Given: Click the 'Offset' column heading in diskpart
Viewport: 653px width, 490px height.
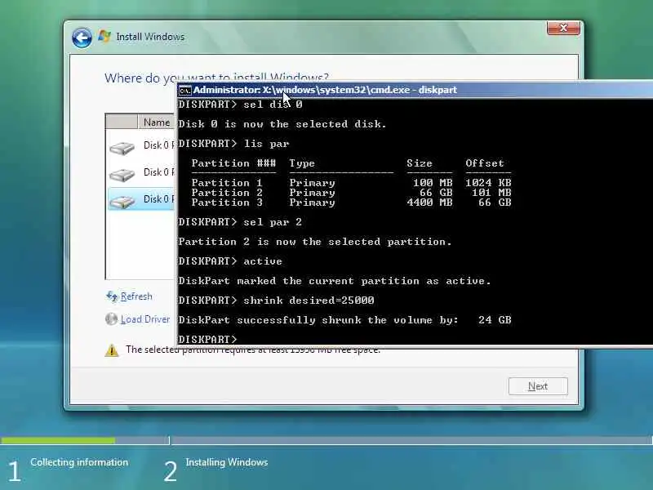Looking at the screenshot, I should point(485,163).
